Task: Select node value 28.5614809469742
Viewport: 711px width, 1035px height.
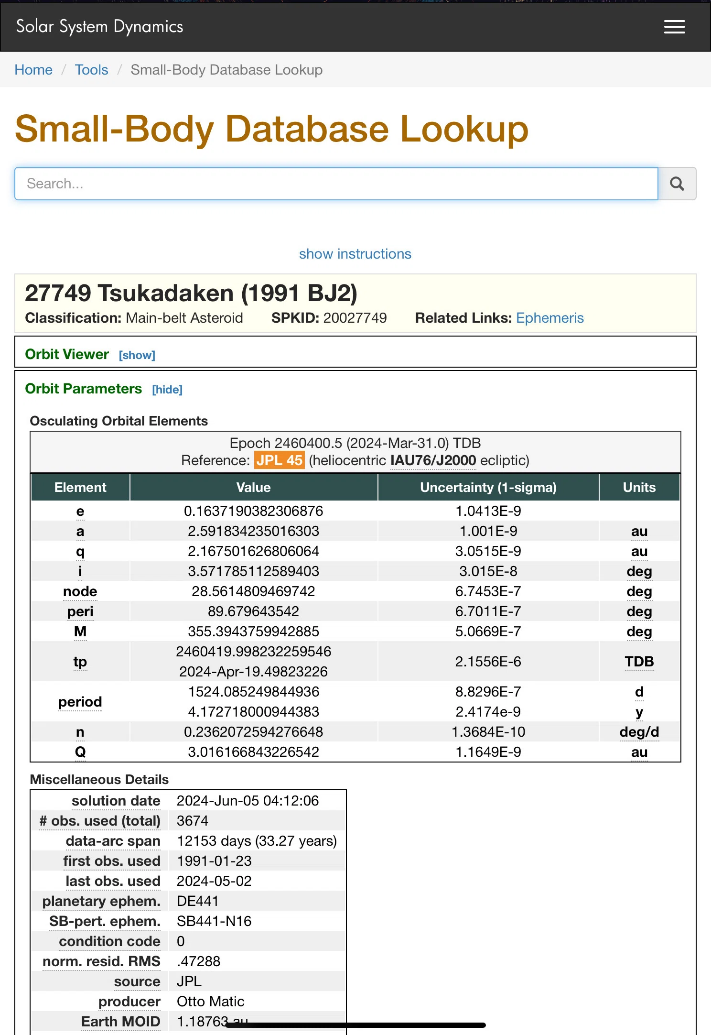Action: point(253,591)
